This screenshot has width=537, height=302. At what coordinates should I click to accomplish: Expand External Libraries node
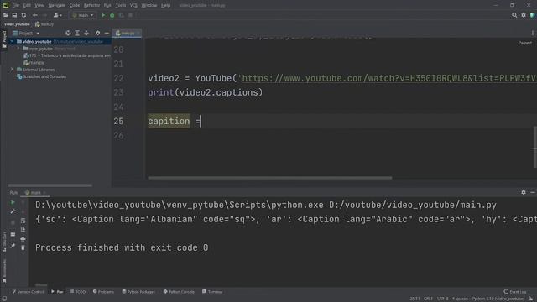coord(13,70)
